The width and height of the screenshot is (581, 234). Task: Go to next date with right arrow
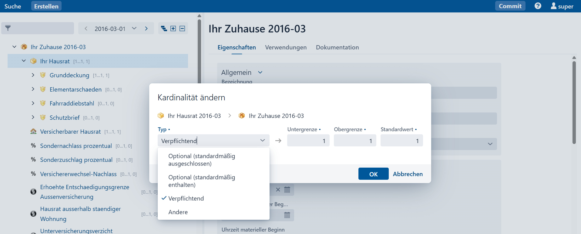146,28
